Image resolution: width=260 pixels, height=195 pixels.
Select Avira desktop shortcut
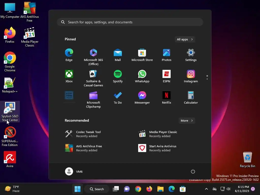pyautogui.click(x=10, y=159)
